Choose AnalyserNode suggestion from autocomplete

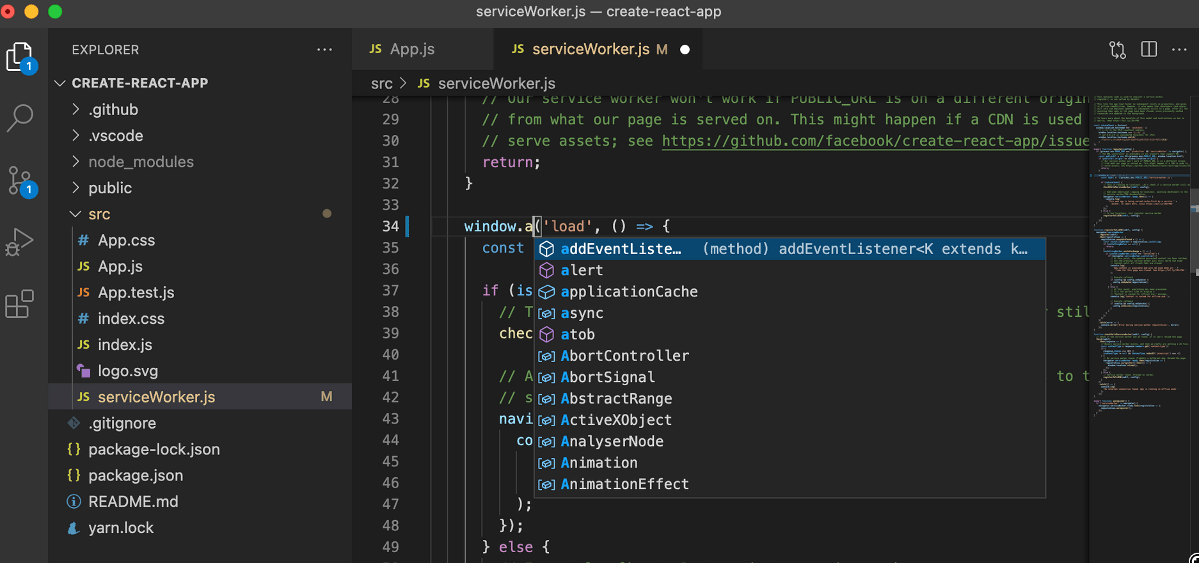pyautogui.click(x=790, y=441)
